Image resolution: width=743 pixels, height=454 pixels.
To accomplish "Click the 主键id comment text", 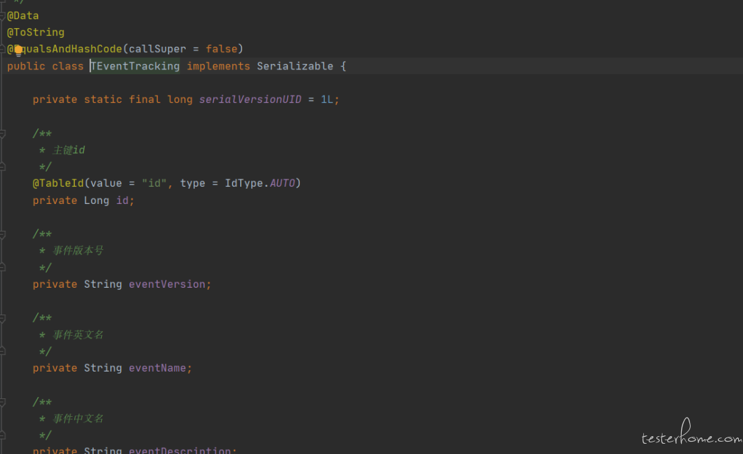I will (69, 150).
